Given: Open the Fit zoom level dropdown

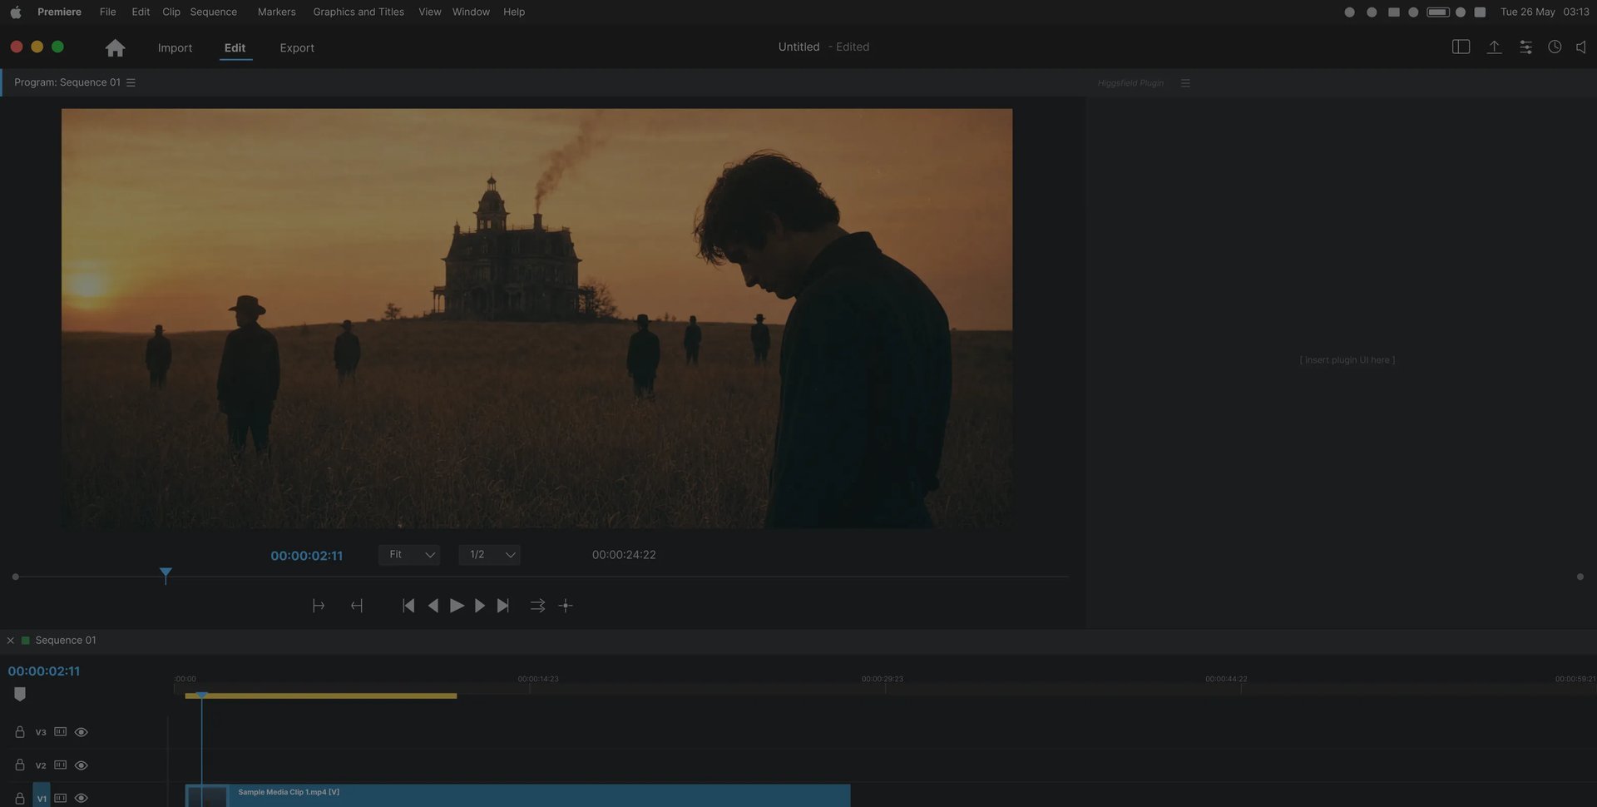Looking at the screenshot, I should pyautogui.click(x=409, y=555).
